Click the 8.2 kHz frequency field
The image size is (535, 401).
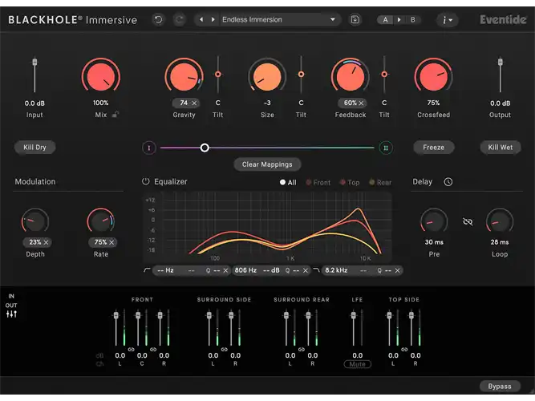[x=336, y=270]
